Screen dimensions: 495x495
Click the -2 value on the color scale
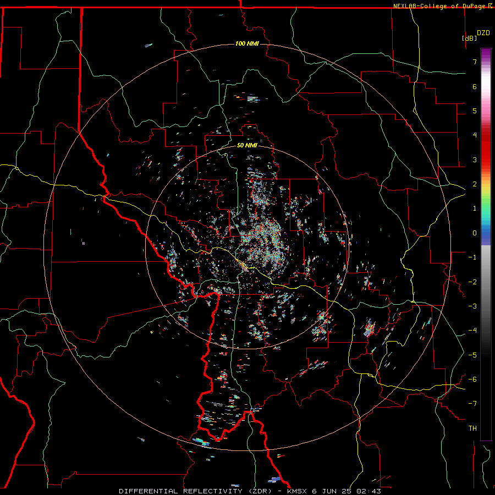[472, 282]
